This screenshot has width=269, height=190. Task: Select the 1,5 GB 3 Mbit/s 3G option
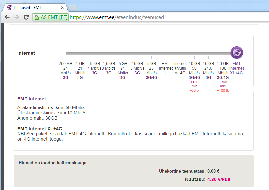pyautogui.click(x=109, y=68)
